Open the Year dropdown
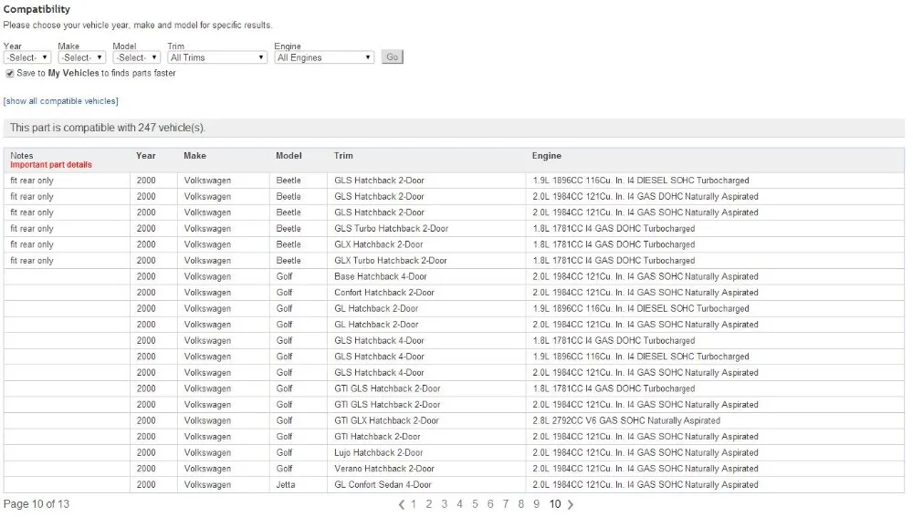 click(27, 57)
